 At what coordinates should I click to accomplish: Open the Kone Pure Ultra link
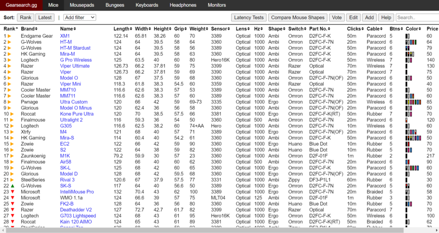coord(77,114)
